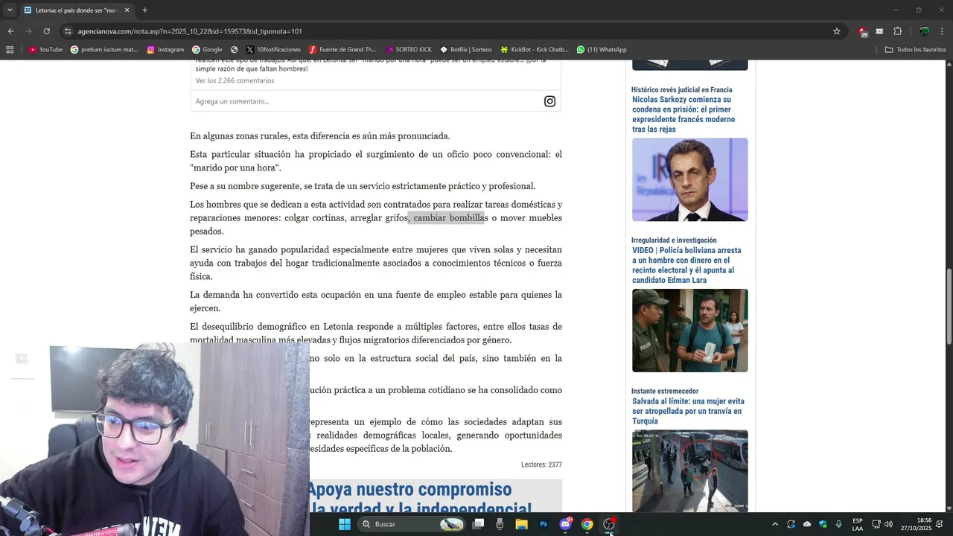
Task: Click the Lectores: 2377 counter text
Action: click(x=541, y=465)
